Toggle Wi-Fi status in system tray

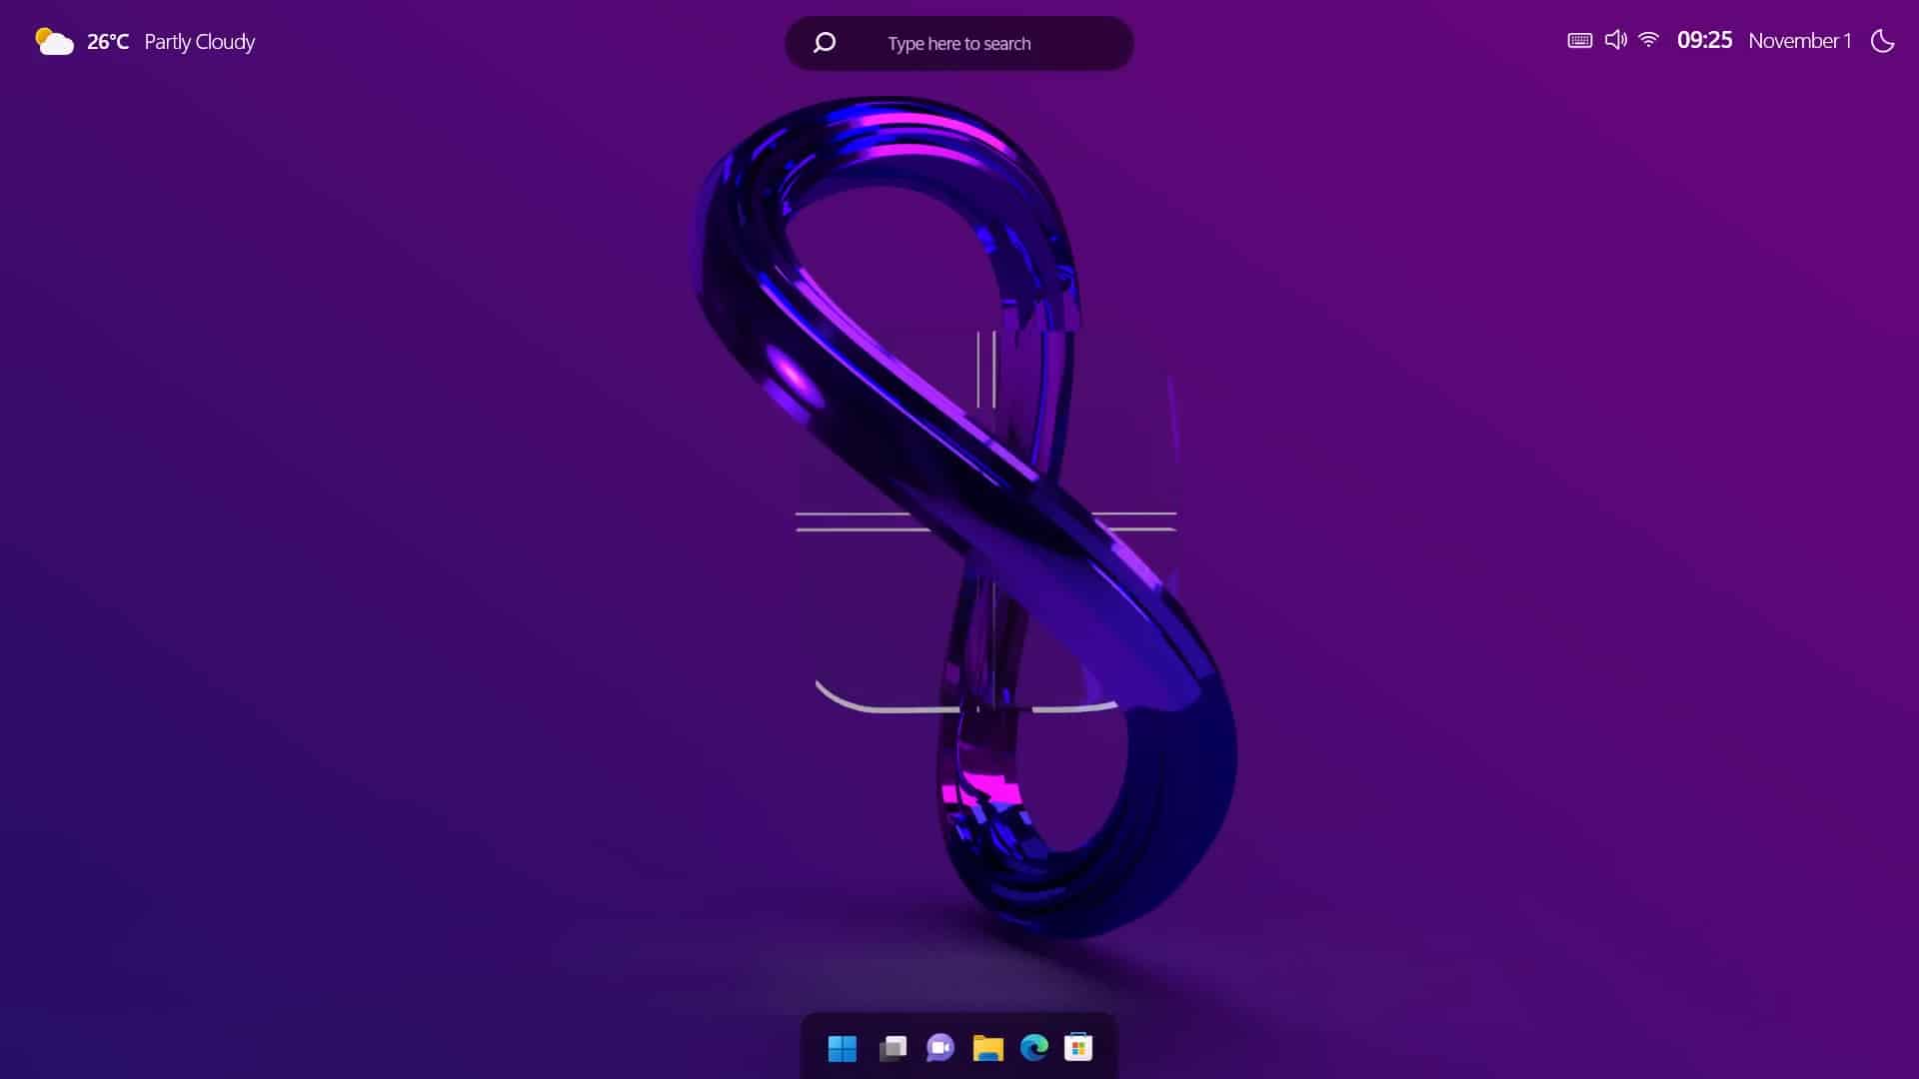click(1649, 41)
